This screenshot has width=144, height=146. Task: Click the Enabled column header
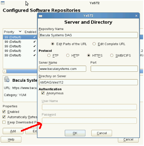click(30, 32)
